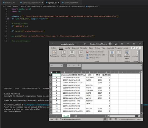Click the horizontal scrollbar right arrow
Image resolution: width=148 pixels, height=128 pixels.
click(x=139, y=116)
